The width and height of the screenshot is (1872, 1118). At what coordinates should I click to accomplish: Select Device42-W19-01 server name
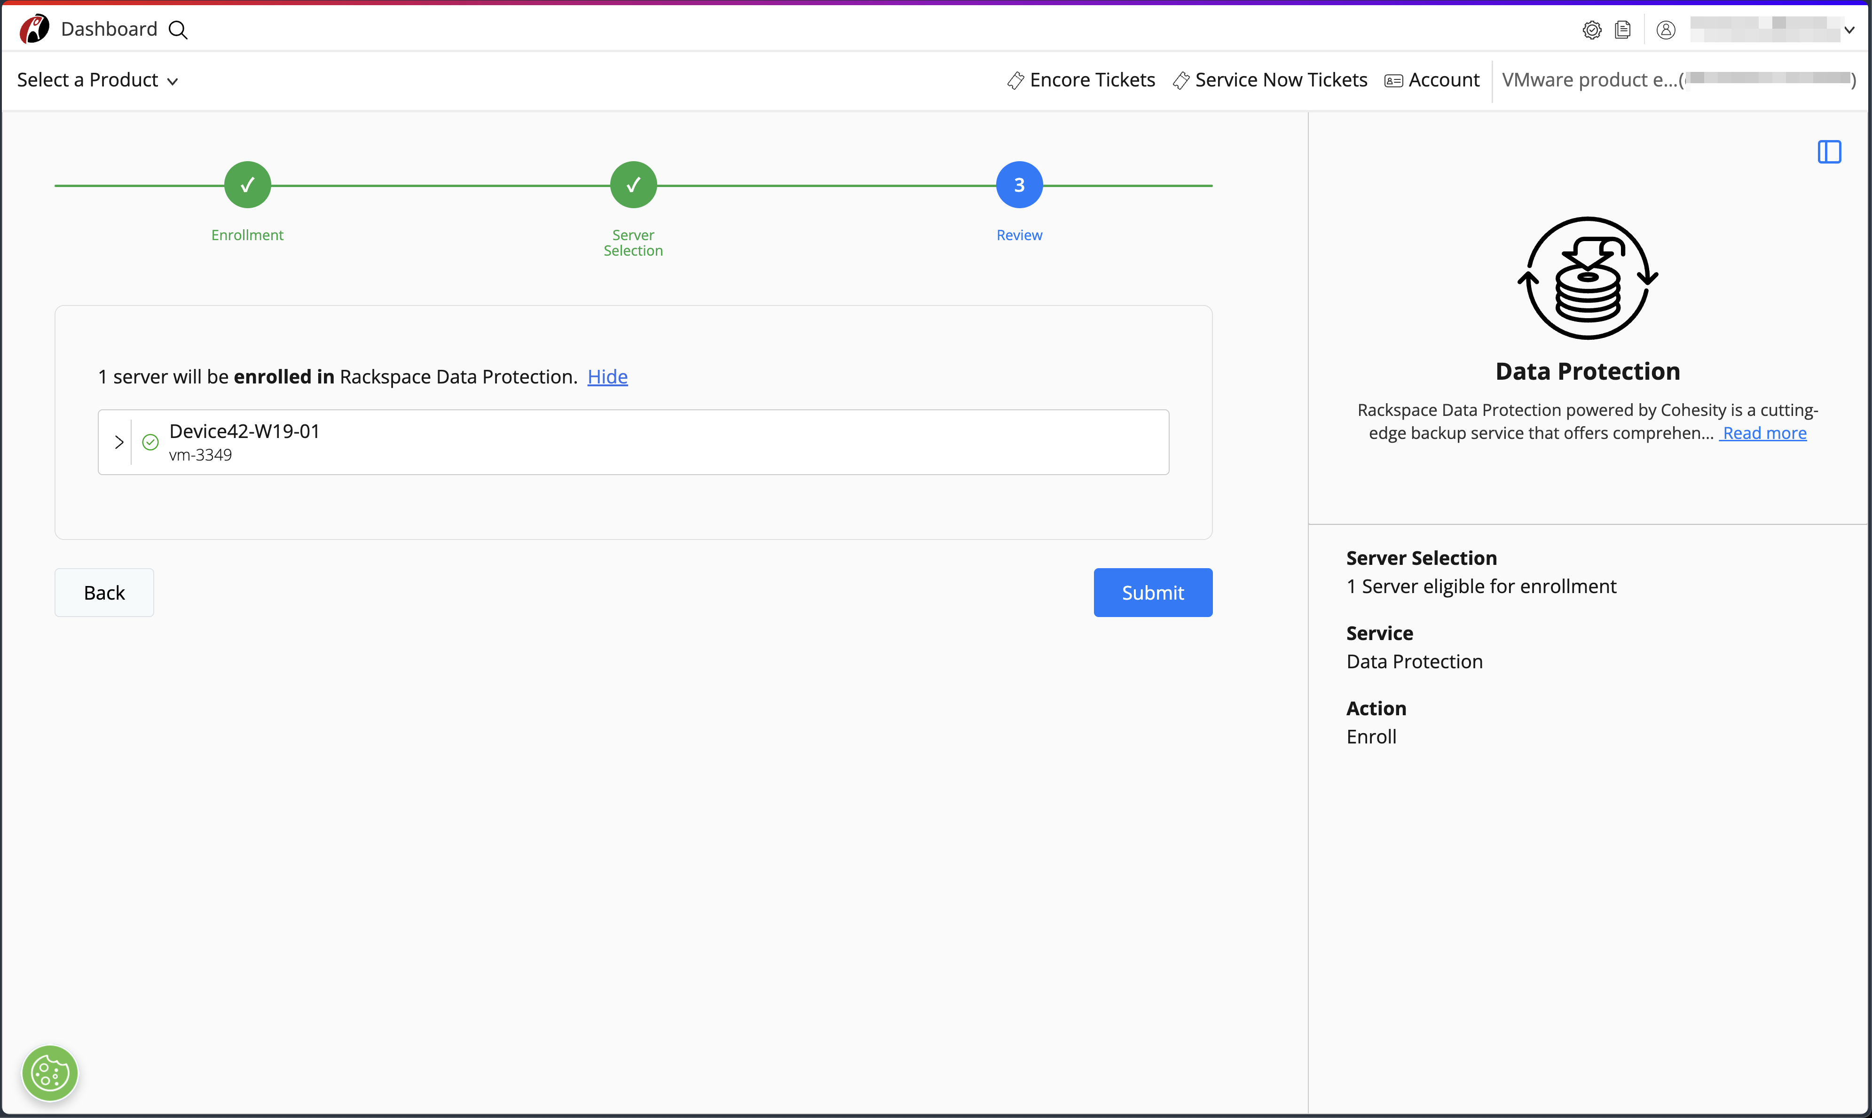click(x=244, y=431)
